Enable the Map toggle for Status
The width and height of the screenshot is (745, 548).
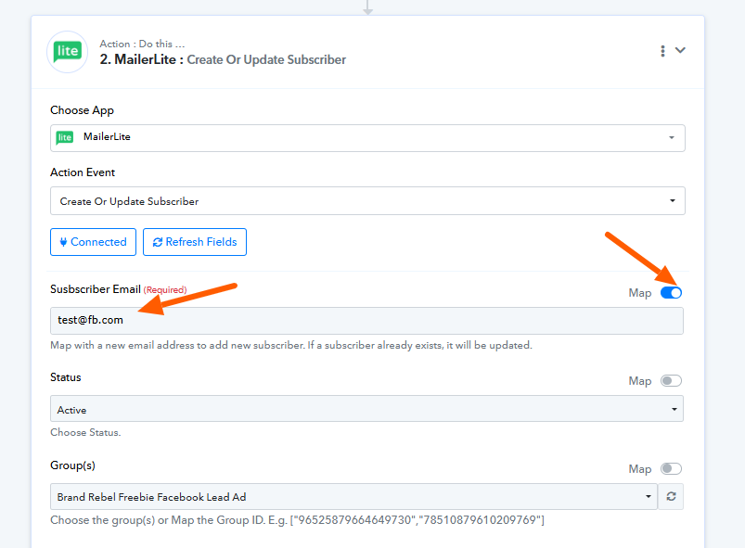[x=671, y=381]
